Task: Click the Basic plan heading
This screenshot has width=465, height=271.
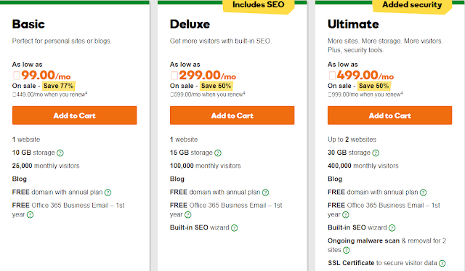Action: [x=28, y=24]
